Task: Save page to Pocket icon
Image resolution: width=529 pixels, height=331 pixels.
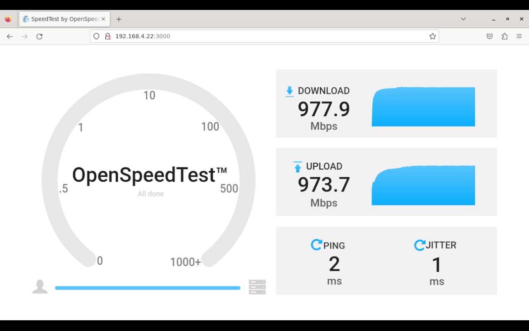Action: tap(489, 36)
